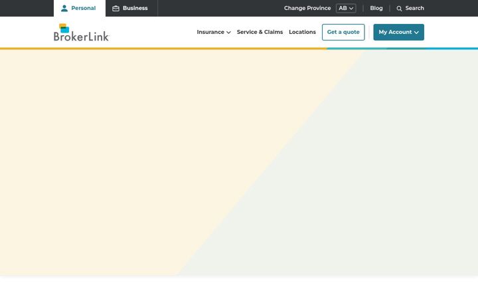Expand the Insurance menu
The width and height of the screenshot is (478, 299).
click(x=214, y=32)
